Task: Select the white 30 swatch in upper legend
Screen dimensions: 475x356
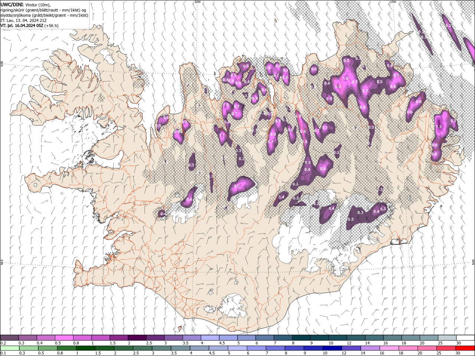Action: click(x=465, y=338)
